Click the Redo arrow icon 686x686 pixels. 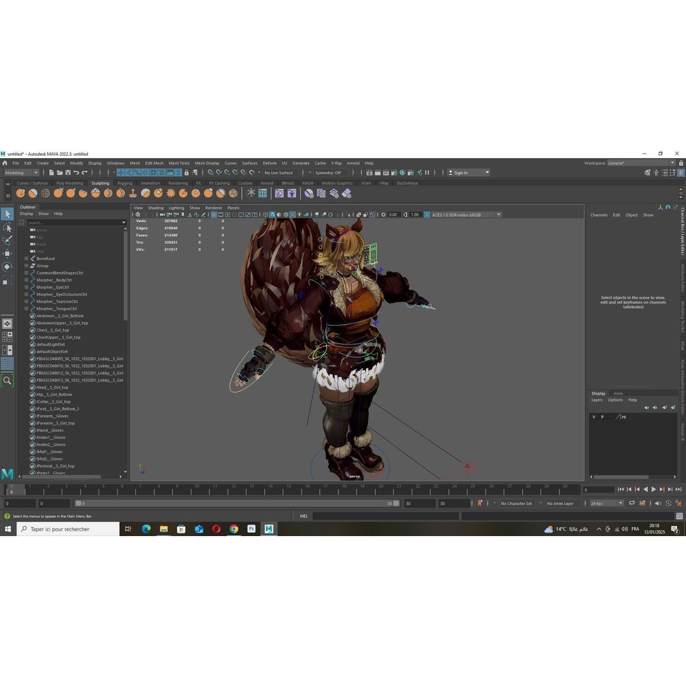click(84, 173)
